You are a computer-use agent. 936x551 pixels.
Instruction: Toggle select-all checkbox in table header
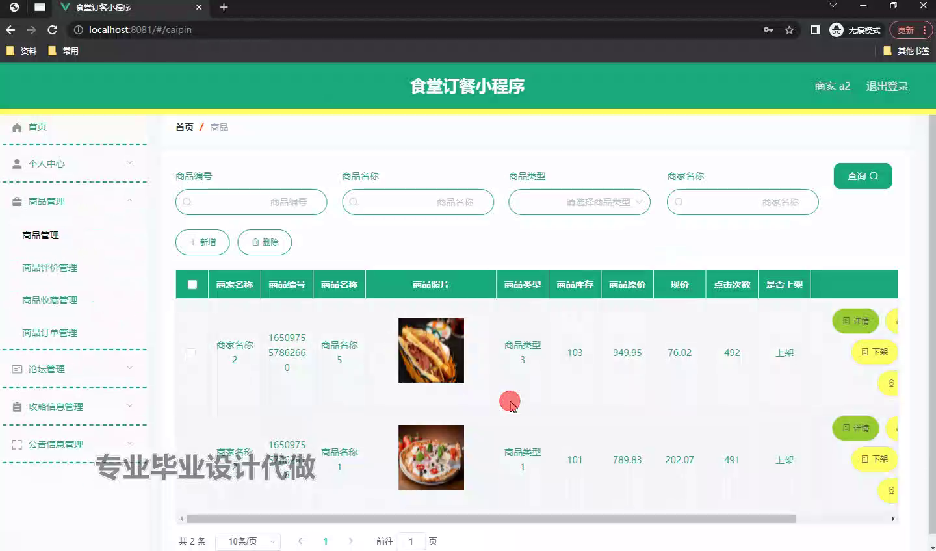click(x=192, y=285)
